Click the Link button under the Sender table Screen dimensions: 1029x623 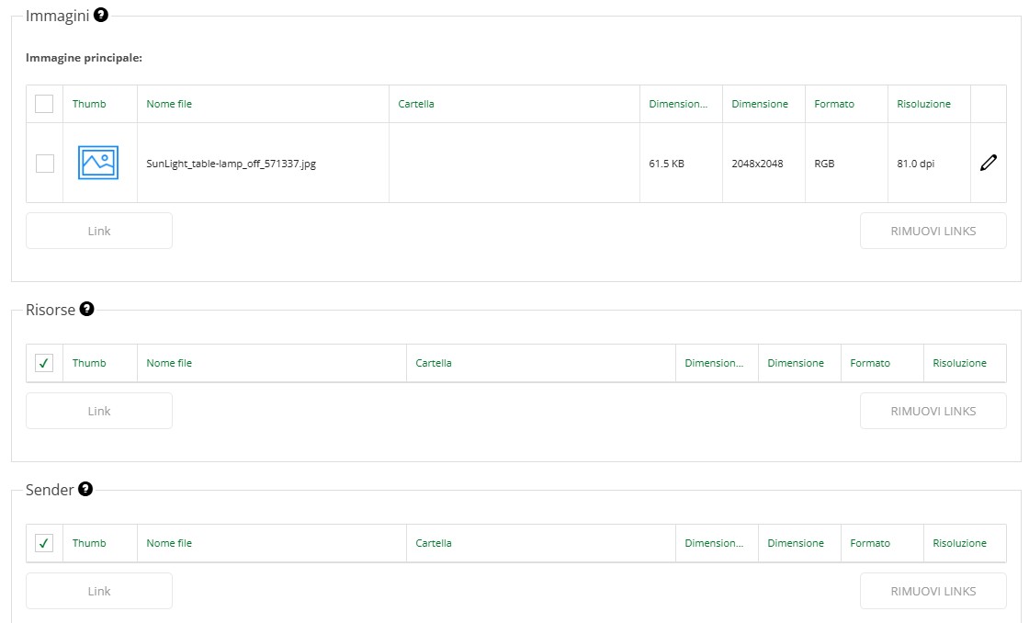coord(99,591)
